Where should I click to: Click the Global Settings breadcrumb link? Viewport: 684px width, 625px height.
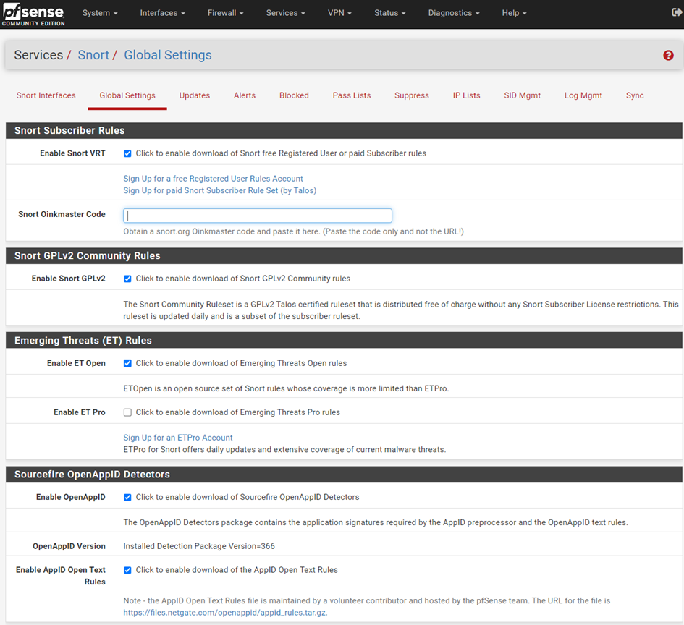(x=168, y=55)
